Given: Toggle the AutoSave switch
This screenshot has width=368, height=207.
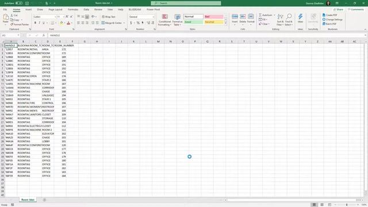Looking at the screenshot, I should [19, 3].
